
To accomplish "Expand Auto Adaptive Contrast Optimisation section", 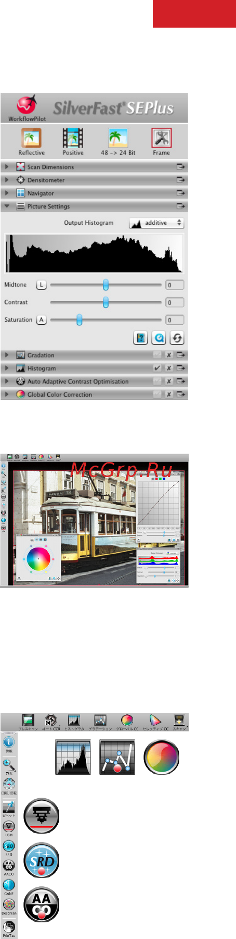I will pyautogui.click(x=7, y=381).
